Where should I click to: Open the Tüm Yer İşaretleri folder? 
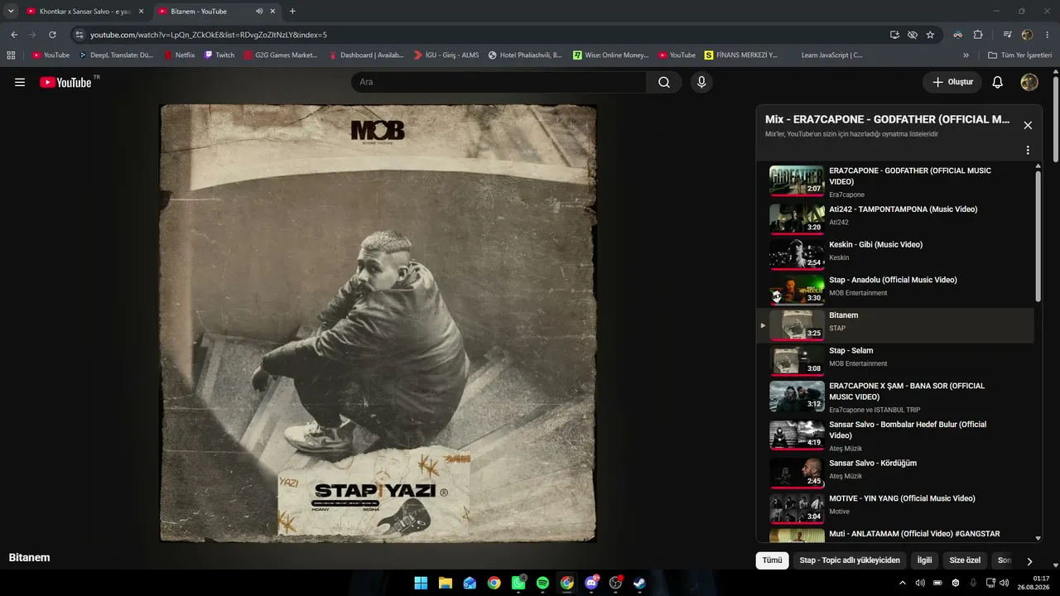pyautogui.click(x=1020, y=55)
